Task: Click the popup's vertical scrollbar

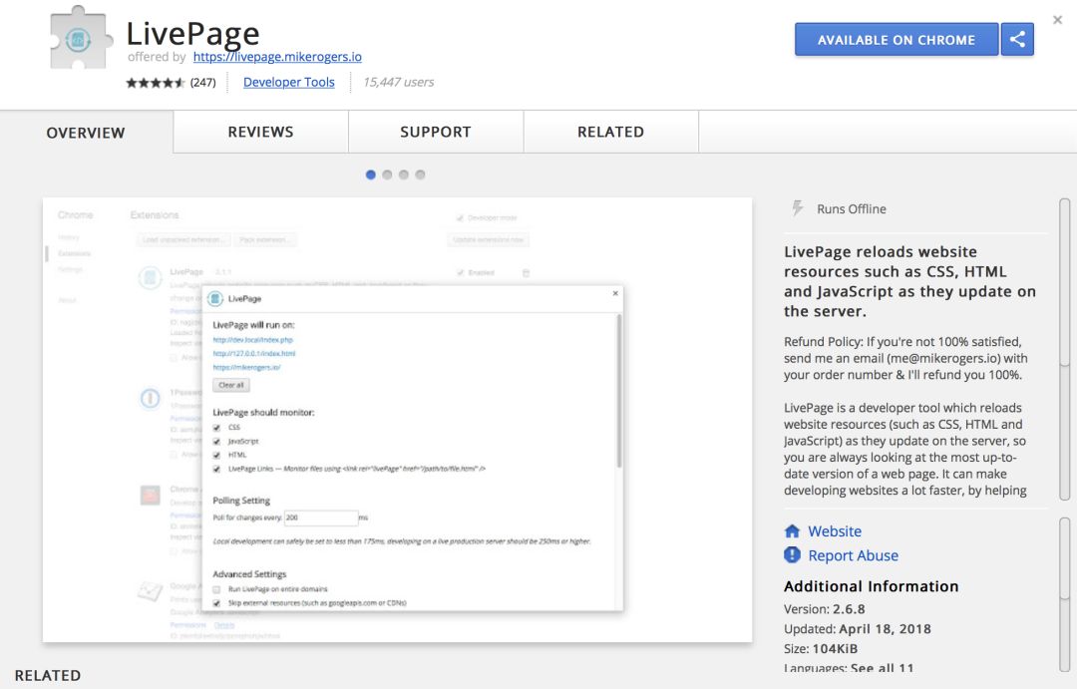Action: [619, 392]
